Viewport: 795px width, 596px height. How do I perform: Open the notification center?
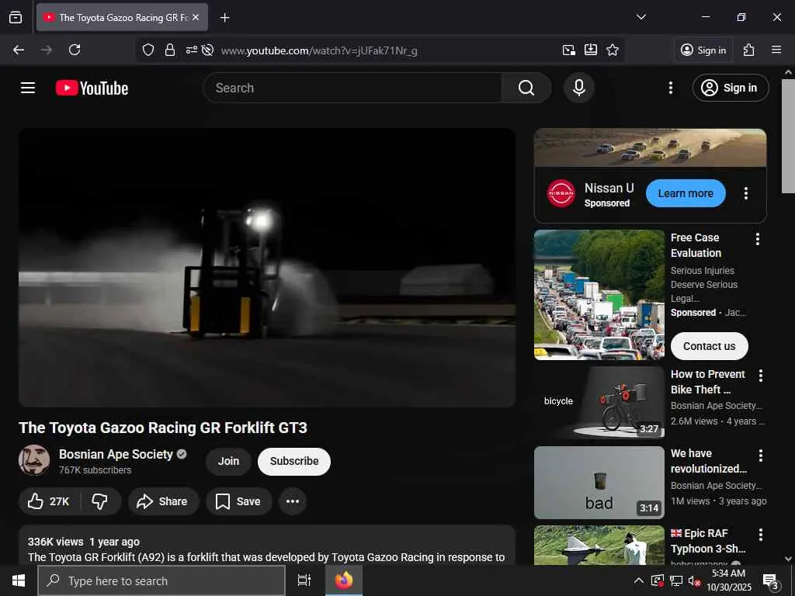point(771,581)
